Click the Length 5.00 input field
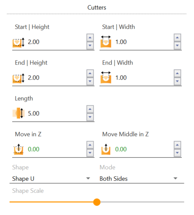This screenshot has width=194, height=215. coord(56,113)
